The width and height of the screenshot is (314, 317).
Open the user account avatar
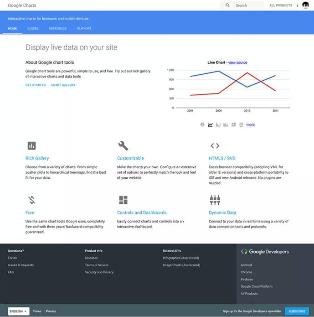tap(305, 5)
